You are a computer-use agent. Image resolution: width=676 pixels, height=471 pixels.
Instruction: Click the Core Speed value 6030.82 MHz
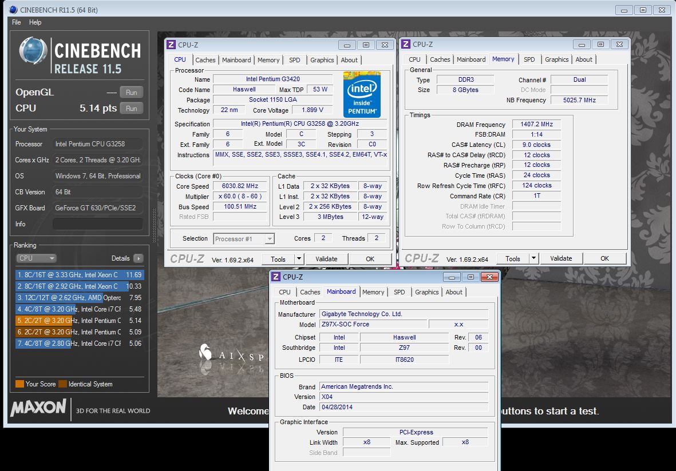click(x=240, y=186)
